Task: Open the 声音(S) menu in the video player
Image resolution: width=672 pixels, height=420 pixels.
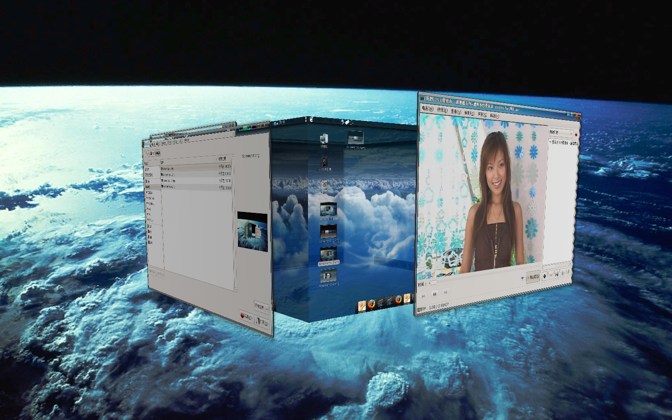Action: point(482,114)
